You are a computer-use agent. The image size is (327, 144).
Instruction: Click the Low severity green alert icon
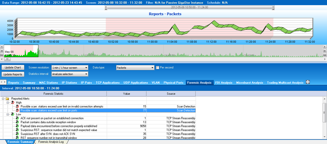click(x=13, y=114)
